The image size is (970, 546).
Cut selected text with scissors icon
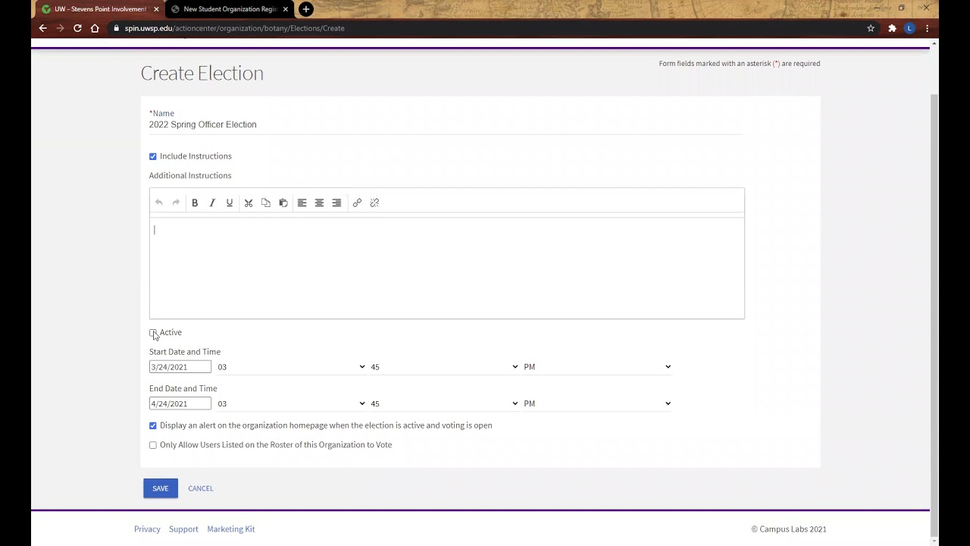248,202
